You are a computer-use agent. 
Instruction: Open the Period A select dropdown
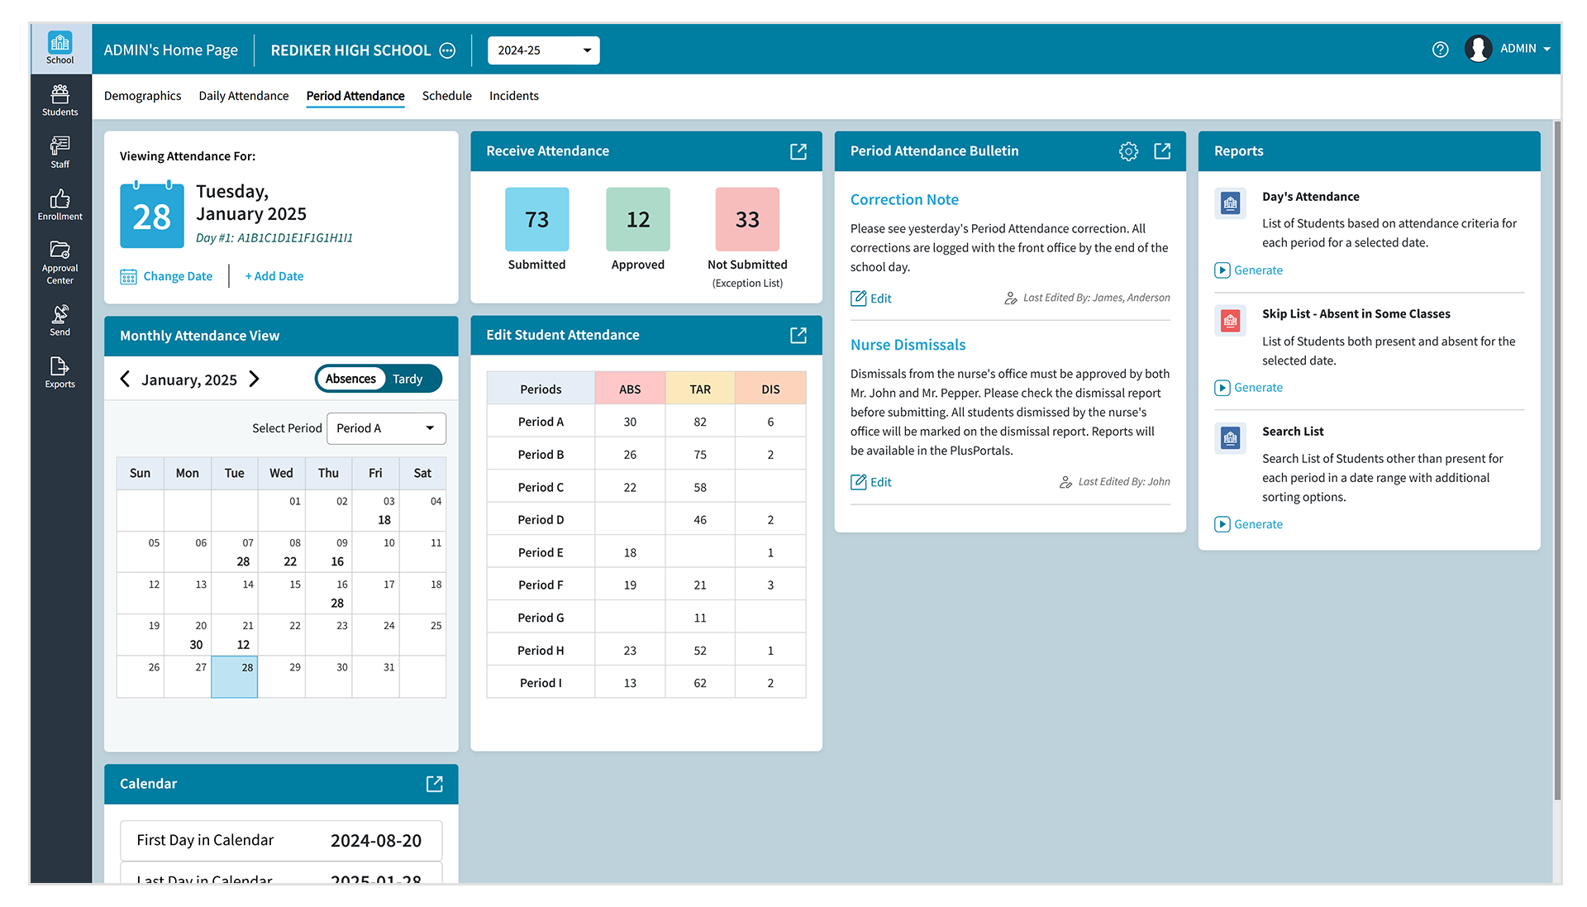pyautogui.click(x=386, y=428)
